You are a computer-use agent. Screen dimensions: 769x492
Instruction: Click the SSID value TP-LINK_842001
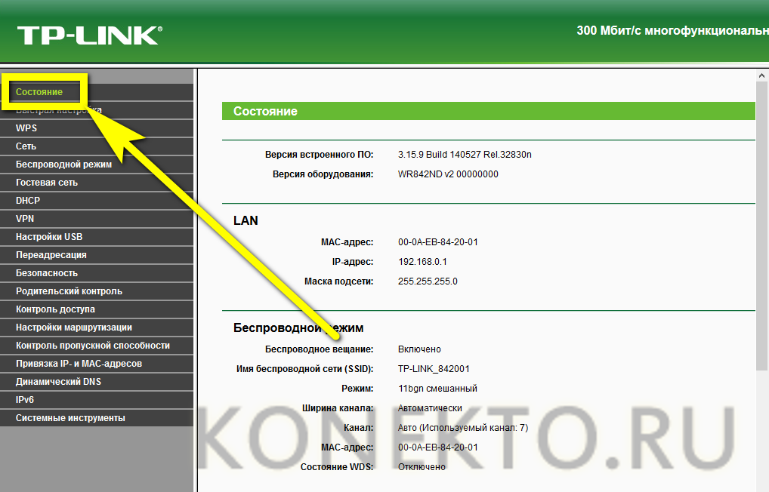pyautogui.click(x=434, y=368)
